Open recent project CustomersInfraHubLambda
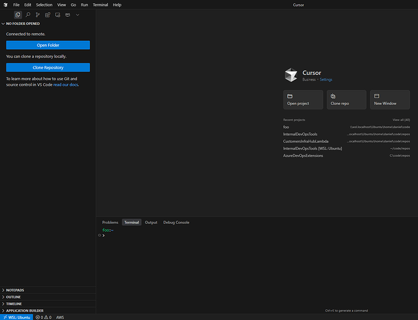Screen dimensions: 418x320 pos(347,141)
